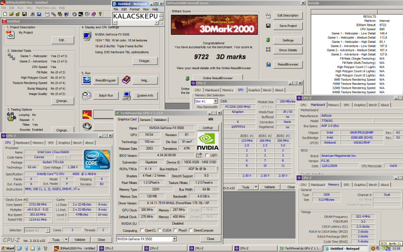Open Graphics tab in the SPD CPU-Z window

pos(254,90)
